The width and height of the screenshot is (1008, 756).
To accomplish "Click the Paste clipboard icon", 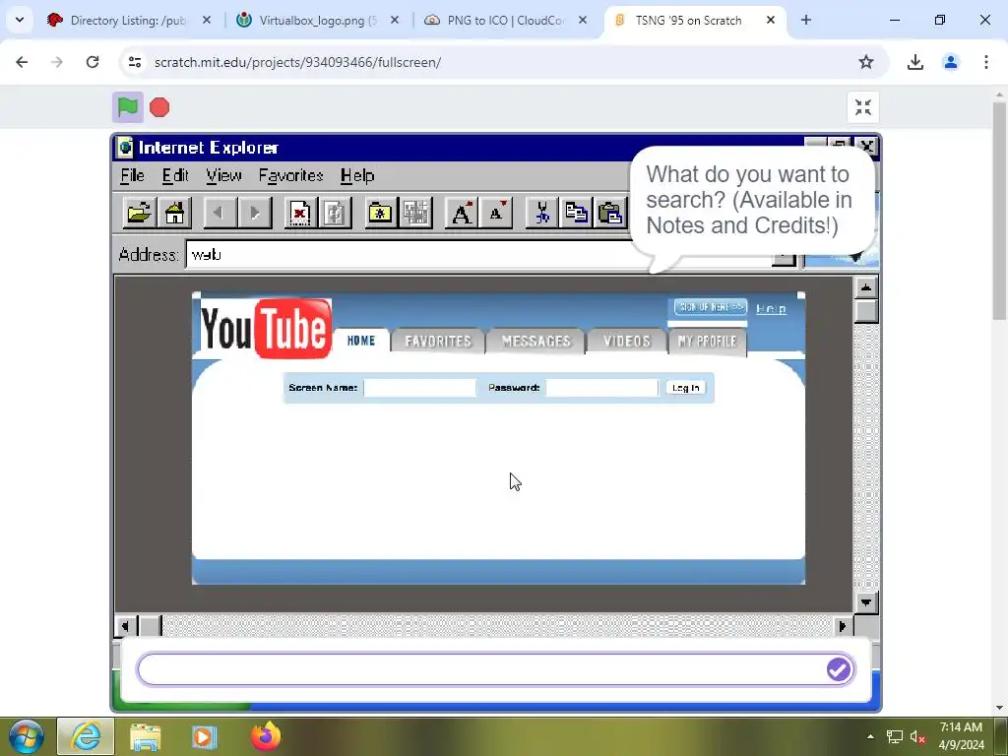I will click(x=609, y=213).
